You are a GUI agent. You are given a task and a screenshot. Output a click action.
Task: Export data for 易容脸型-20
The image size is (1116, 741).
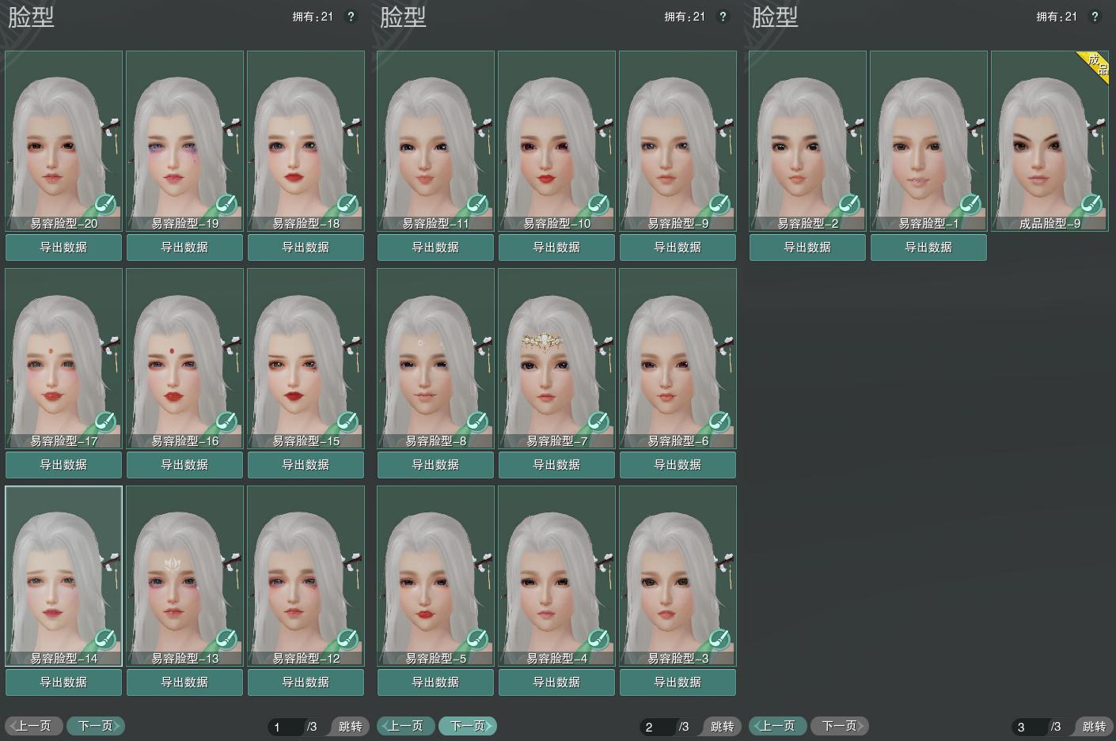(x=63, y=248)
